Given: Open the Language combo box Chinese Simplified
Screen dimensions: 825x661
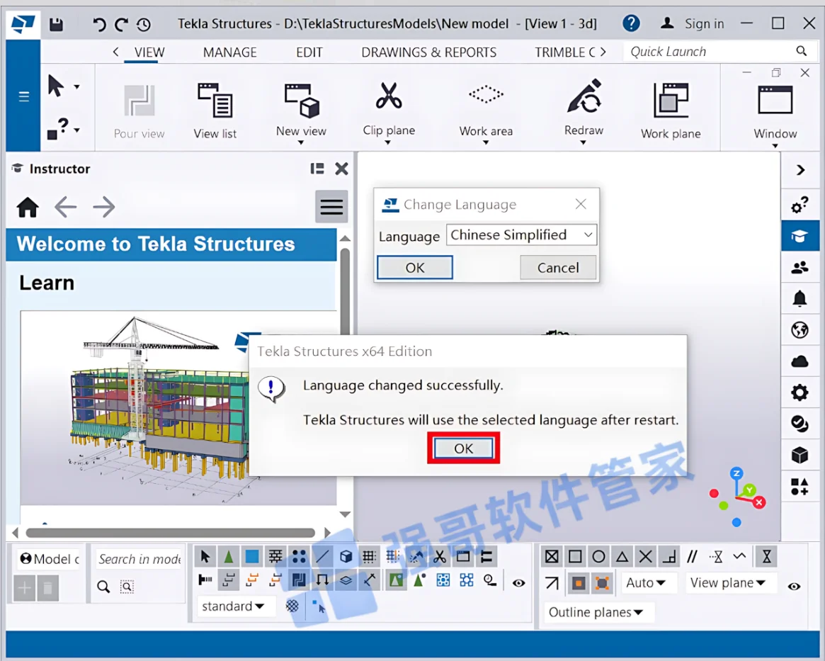Looking at the screenshot, I should (x=521, y=235).
